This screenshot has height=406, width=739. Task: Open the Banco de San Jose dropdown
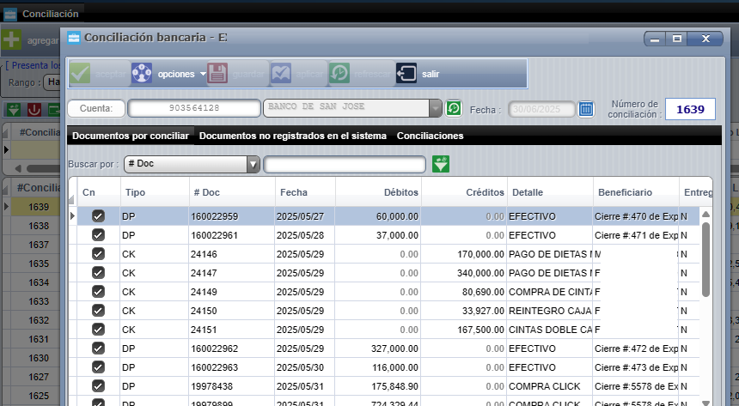tap(435, 108)
